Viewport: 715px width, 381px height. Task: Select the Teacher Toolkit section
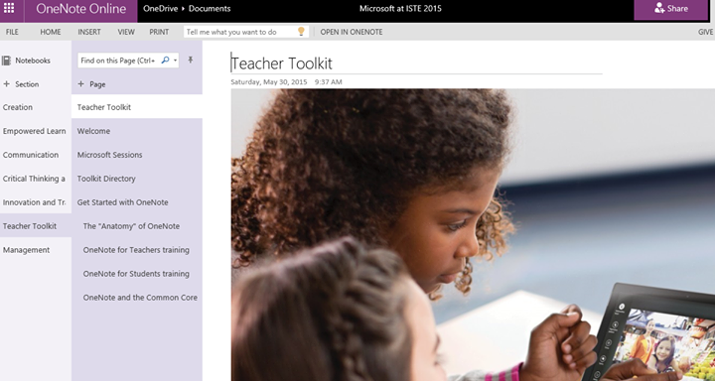tap(36, 225)
